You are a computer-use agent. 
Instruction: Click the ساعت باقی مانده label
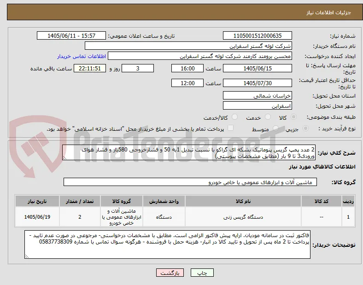(51, 69)
